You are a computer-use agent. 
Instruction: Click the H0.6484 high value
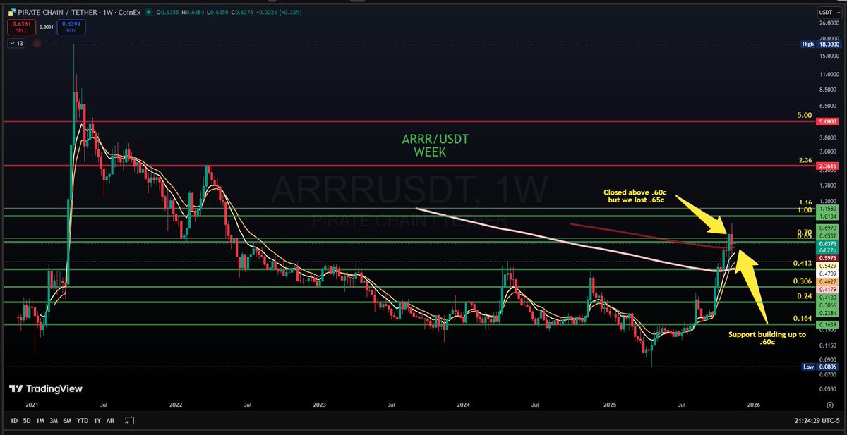coord(191,11)
